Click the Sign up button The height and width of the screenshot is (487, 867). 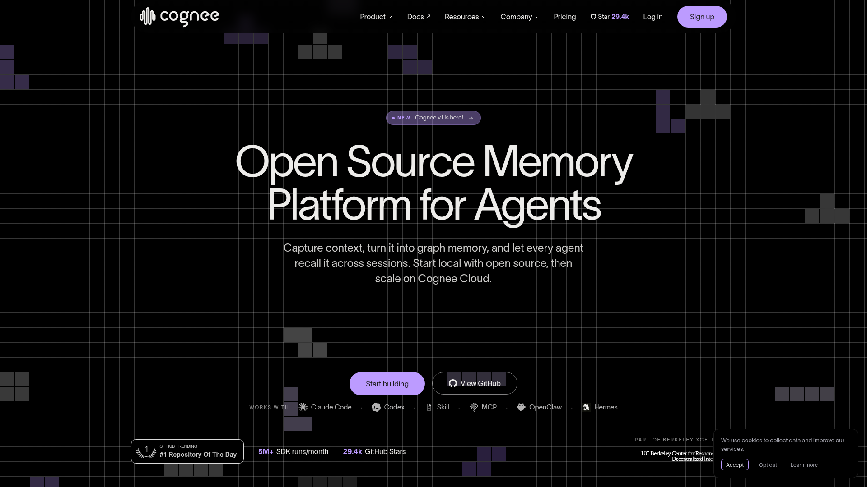pos(702,17)
